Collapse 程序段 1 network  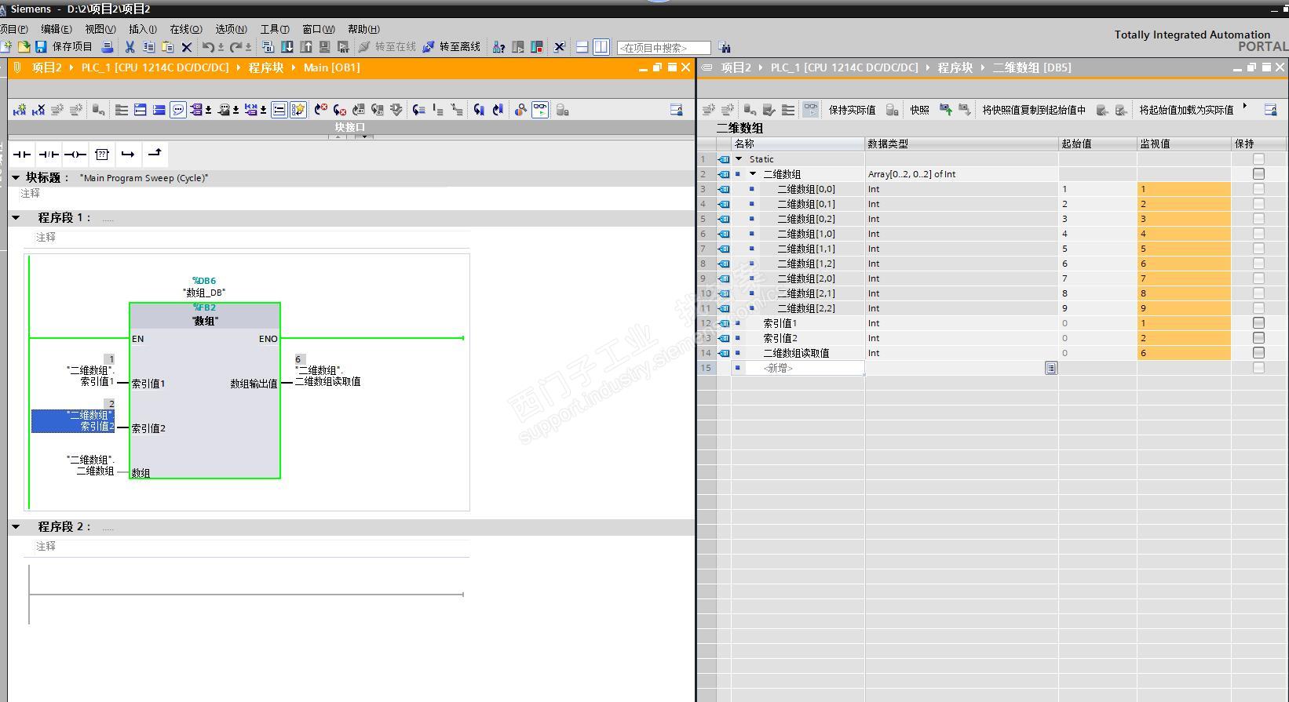16,218
